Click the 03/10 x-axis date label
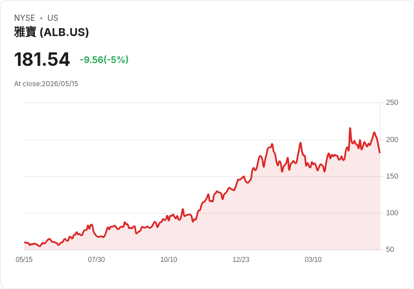The height and width of the screenshot is (289, 414). 313,259
